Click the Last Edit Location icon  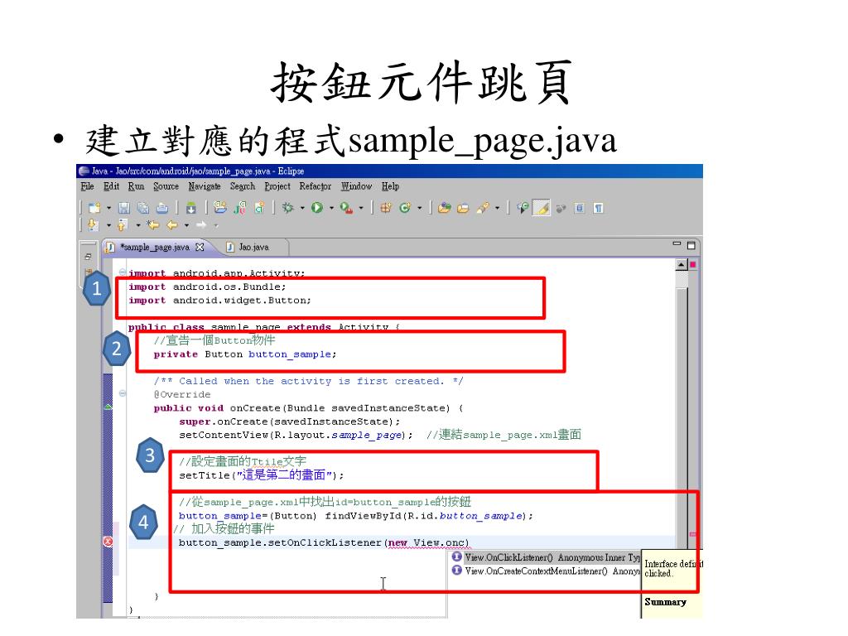(x=152, y=224)
